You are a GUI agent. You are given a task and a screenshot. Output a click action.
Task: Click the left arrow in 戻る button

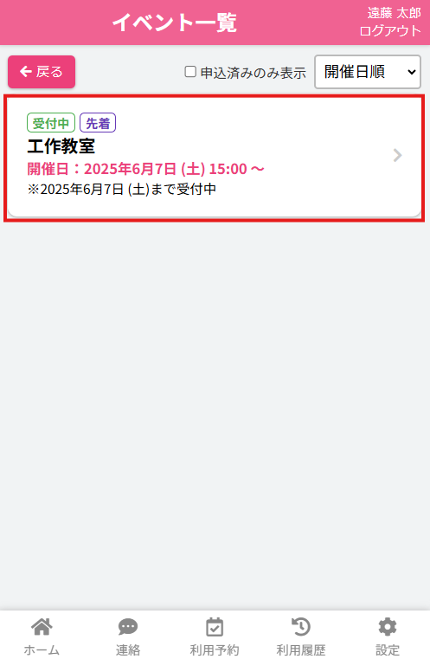click(26, 72)
